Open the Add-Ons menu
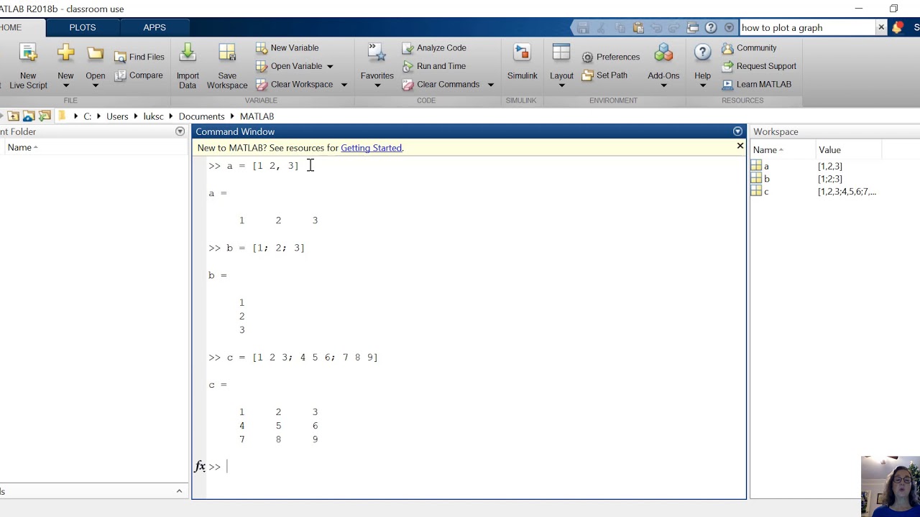The height and width of the screenshot is (517, 920). (663, 66)
